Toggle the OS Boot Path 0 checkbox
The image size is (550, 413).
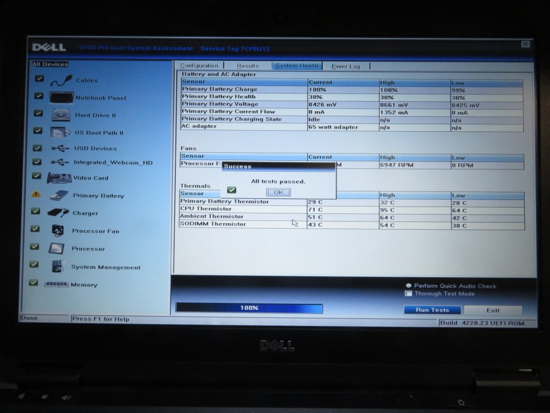click(x=38, y=131)
